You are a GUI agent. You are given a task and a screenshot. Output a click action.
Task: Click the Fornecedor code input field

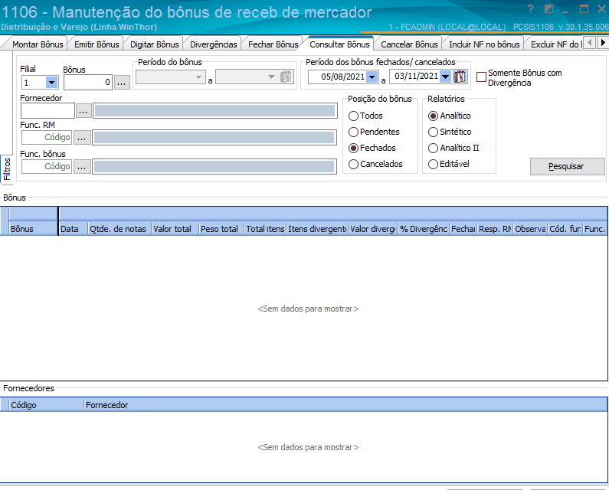pos(47,111)
